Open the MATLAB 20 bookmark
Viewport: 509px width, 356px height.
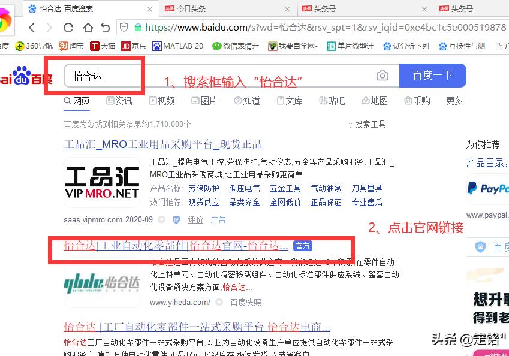click(178, 46)
